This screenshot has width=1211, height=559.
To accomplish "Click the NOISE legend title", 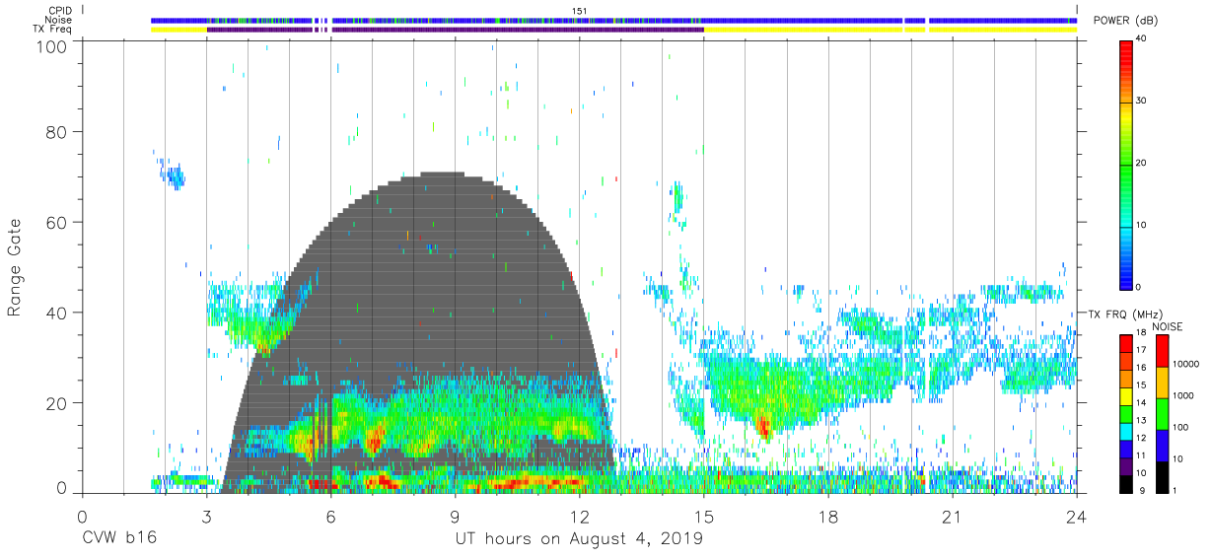I will point(1168,326).
